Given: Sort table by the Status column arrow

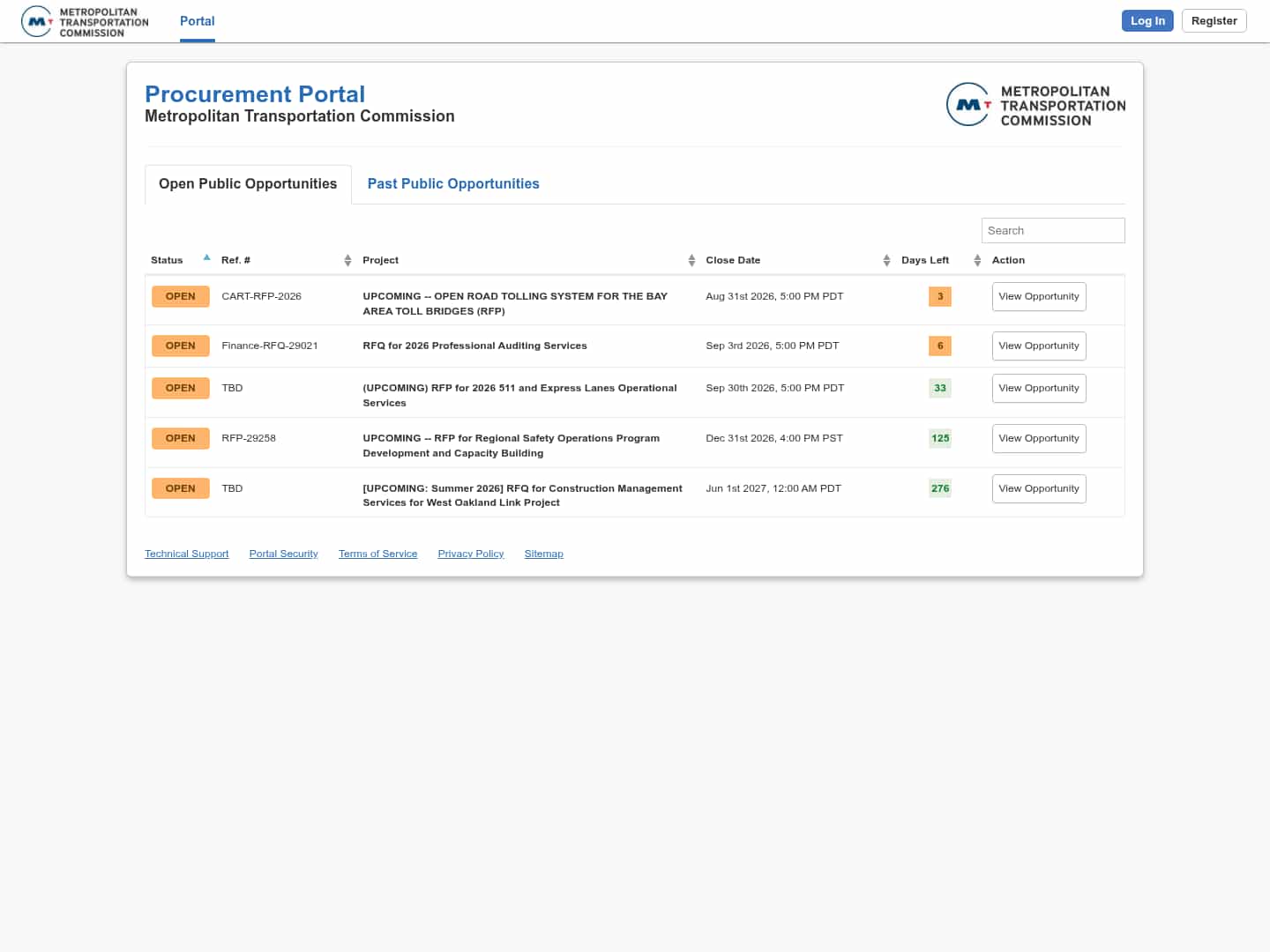Looking at the screenshot, I should point(206,258).
